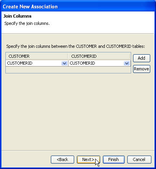Viewport: 156px width, 169px height.
Task: Proceed with the Next button
Action: tap(88, 159)
